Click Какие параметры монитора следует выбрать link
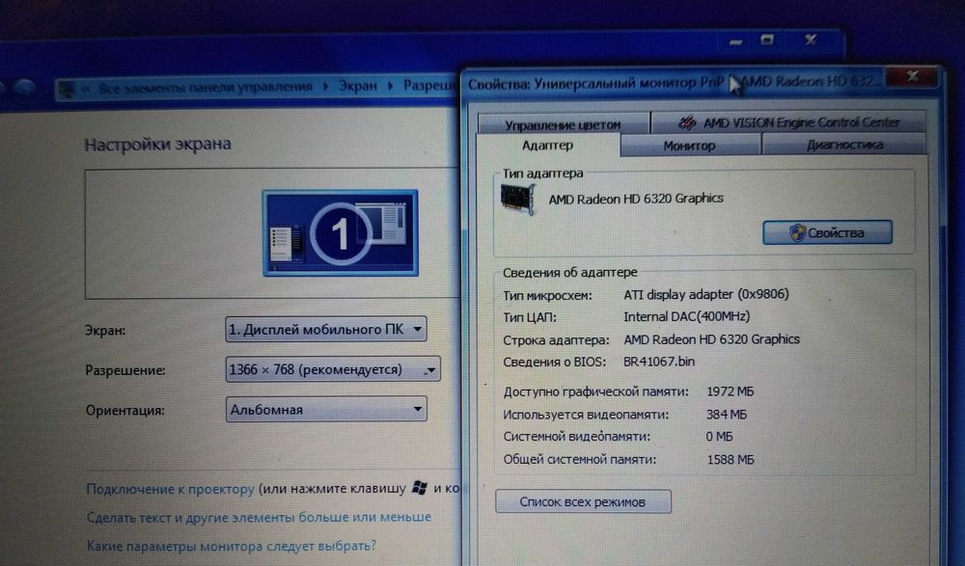This screenshot has height=566, width=965. click(x=231, y=546)
